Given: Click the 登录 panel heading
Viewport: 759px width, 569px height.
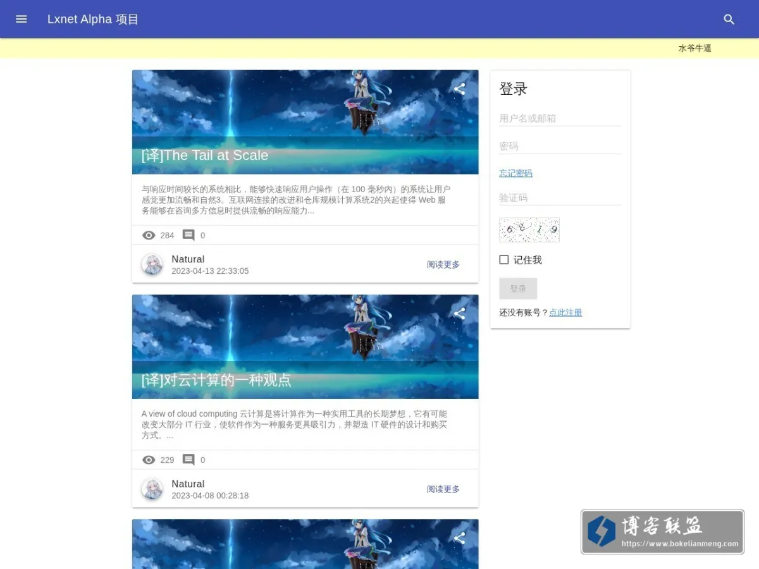Looking at the screenshot, I should coord(513,89).
